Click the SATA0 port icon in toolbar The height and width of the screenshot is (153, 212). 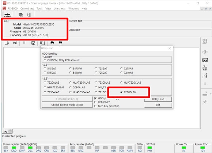click(x=7, y=15)
